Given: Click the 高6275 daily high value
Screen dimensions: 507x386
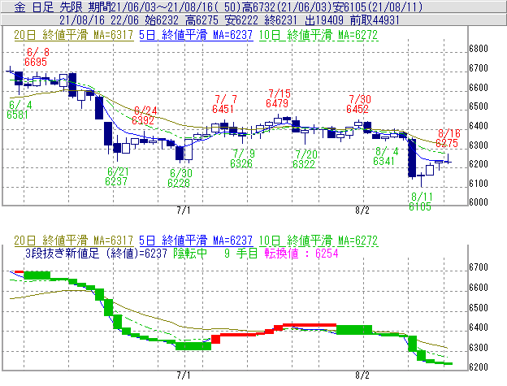Looking at the screenshot, I should (x=201, y=20).
